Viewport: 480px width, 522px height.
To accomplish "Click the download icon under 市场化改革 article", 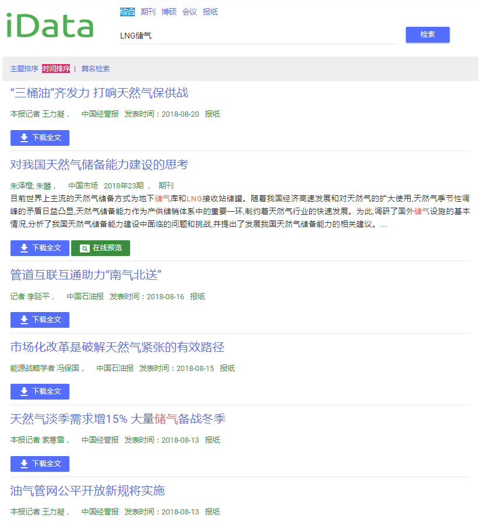I will click(23, 391).
